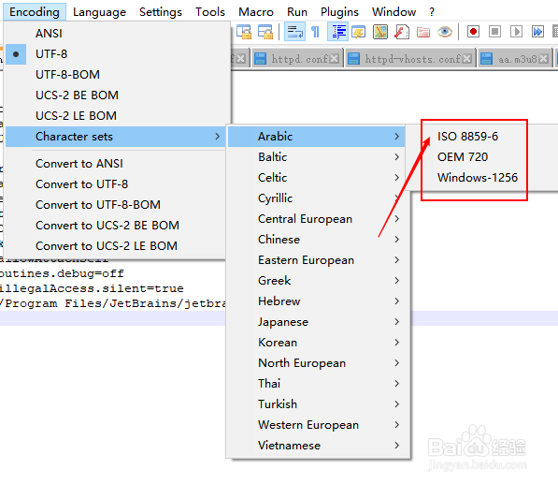Expand the Turkish submenu

318,405
